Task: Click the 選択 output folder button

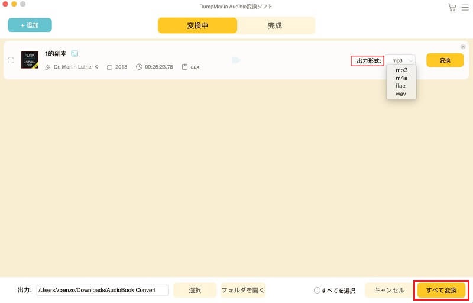Action: pyautogui.click(x=195, y=291)
